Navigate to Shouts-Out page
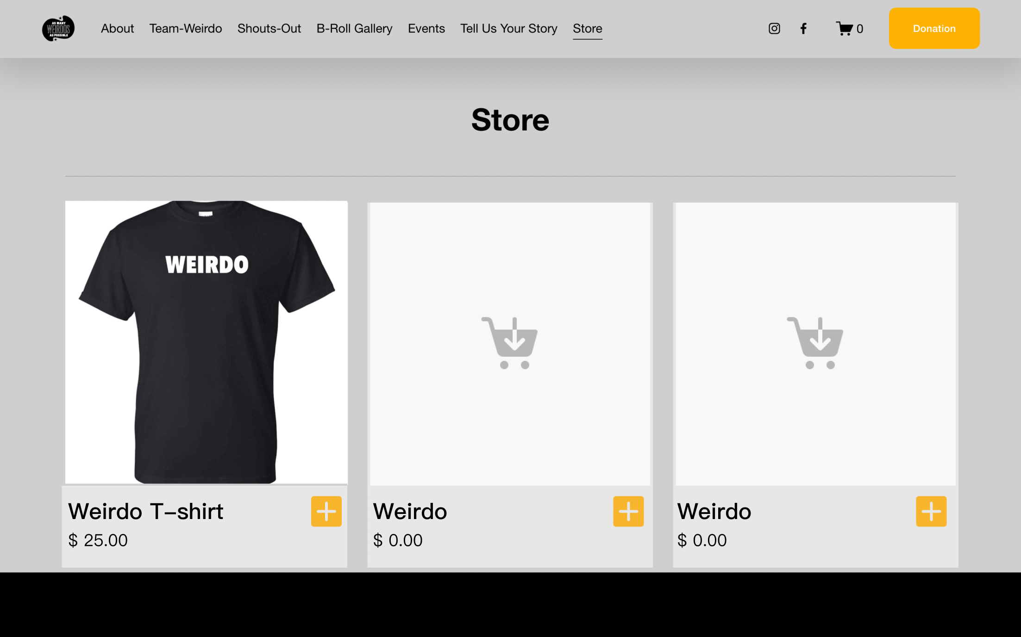The width and height of the screenshot is (1021, 637). click(269, 29)
